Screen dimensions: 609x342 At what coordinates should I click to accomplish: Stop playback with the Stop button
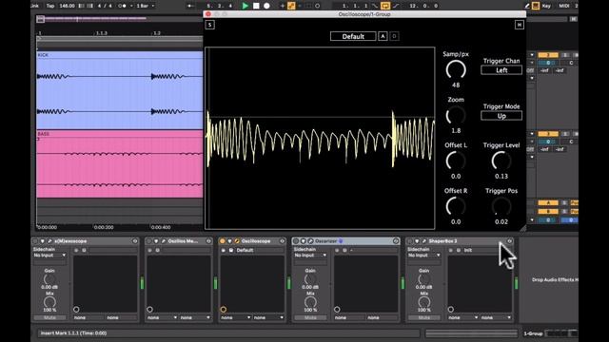point(256,6)
